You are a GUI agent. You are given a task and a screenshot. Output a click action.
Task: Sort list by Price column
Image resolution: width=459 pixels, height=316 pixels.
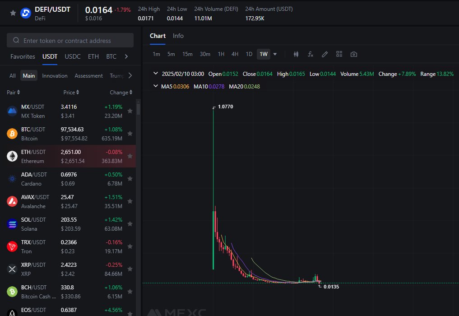click(71, 92)
